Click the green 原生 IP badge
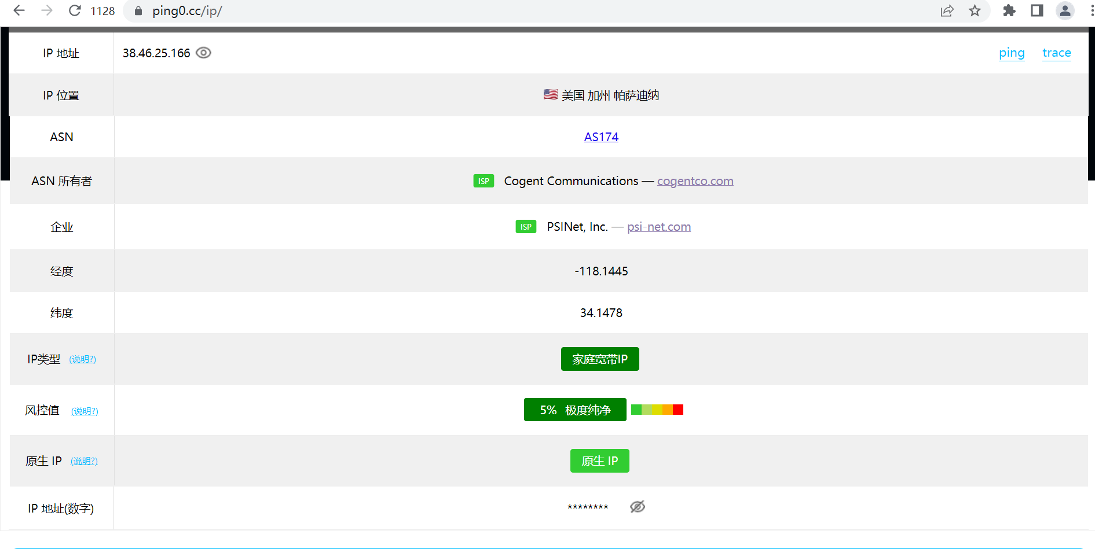 pyautogui.click(x=600, y=461)
